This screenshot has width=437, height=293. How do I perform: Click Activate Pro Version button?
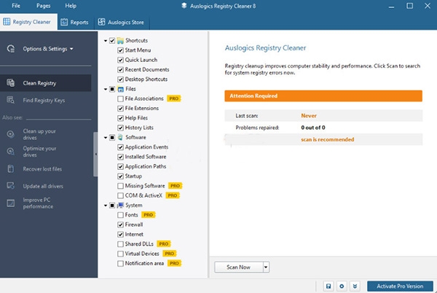click(400, 286)
